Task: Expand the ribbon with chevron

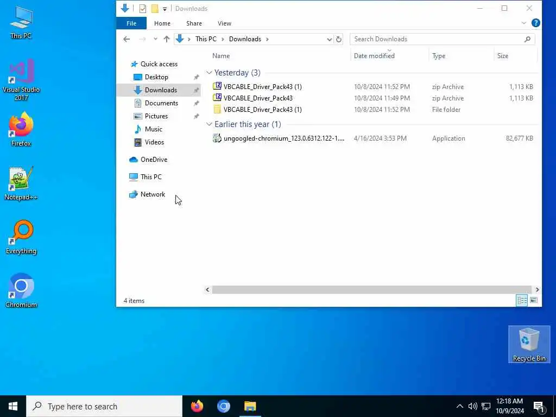Action: point(524,23)
